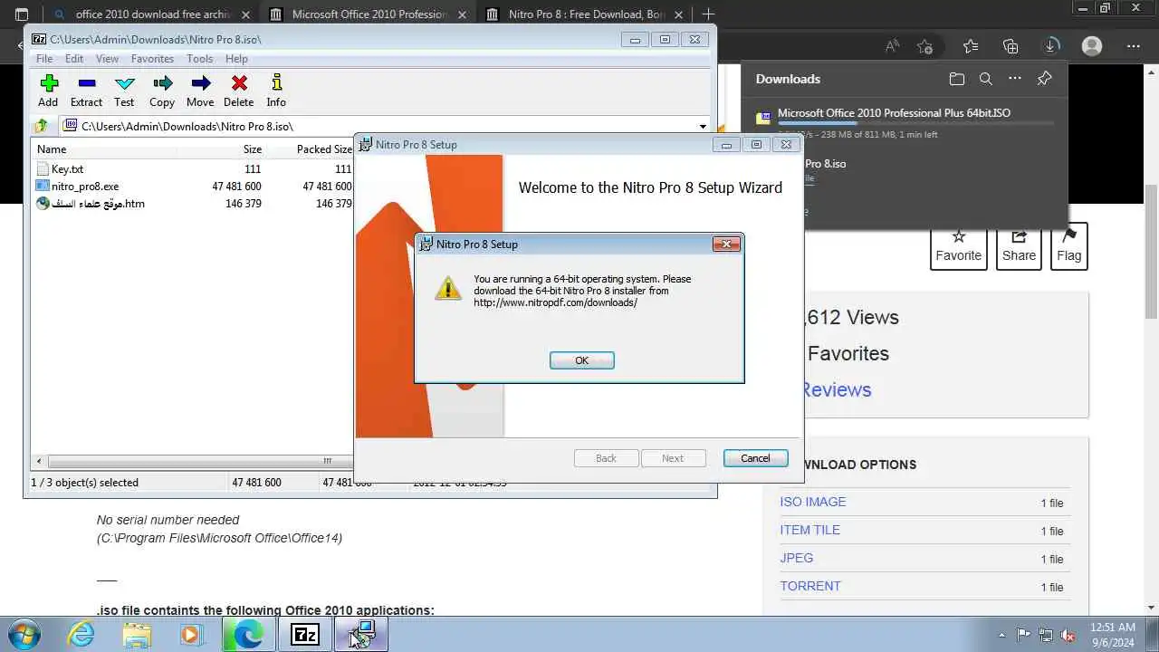The height and width of the screenshot is (652, 1159).
Task: Open the Edge tab actions menu icon
Action: pyautogui.click(x=22, y=14)
